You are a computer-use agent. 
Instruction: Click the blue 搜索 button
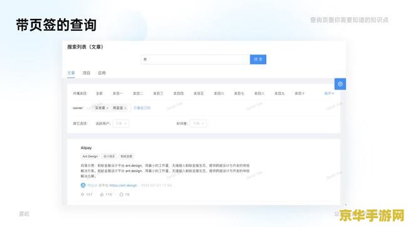pyautogui.click(x=258, y=60)
